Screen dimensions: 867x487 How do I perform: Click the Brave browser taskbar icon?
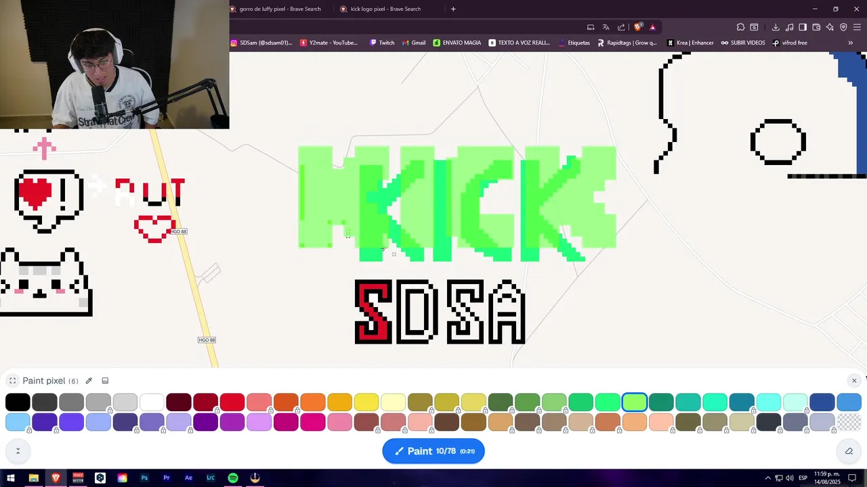click(56, 478)
